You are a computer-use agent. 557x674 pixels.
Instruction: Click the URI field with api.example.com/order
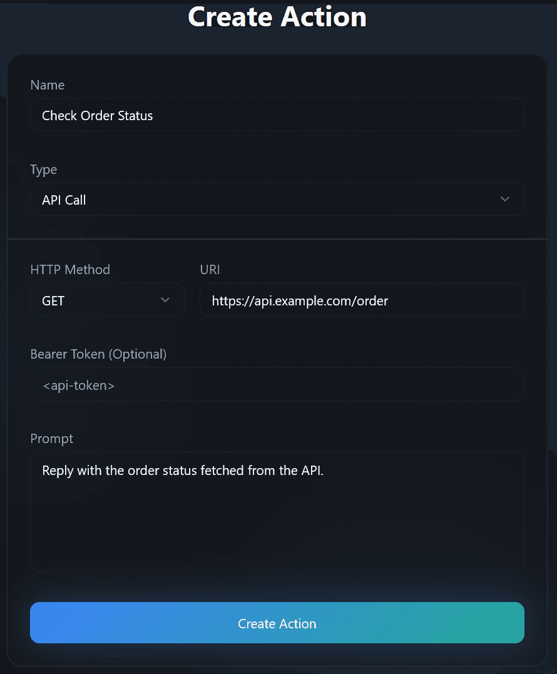(x=362, y=300)
